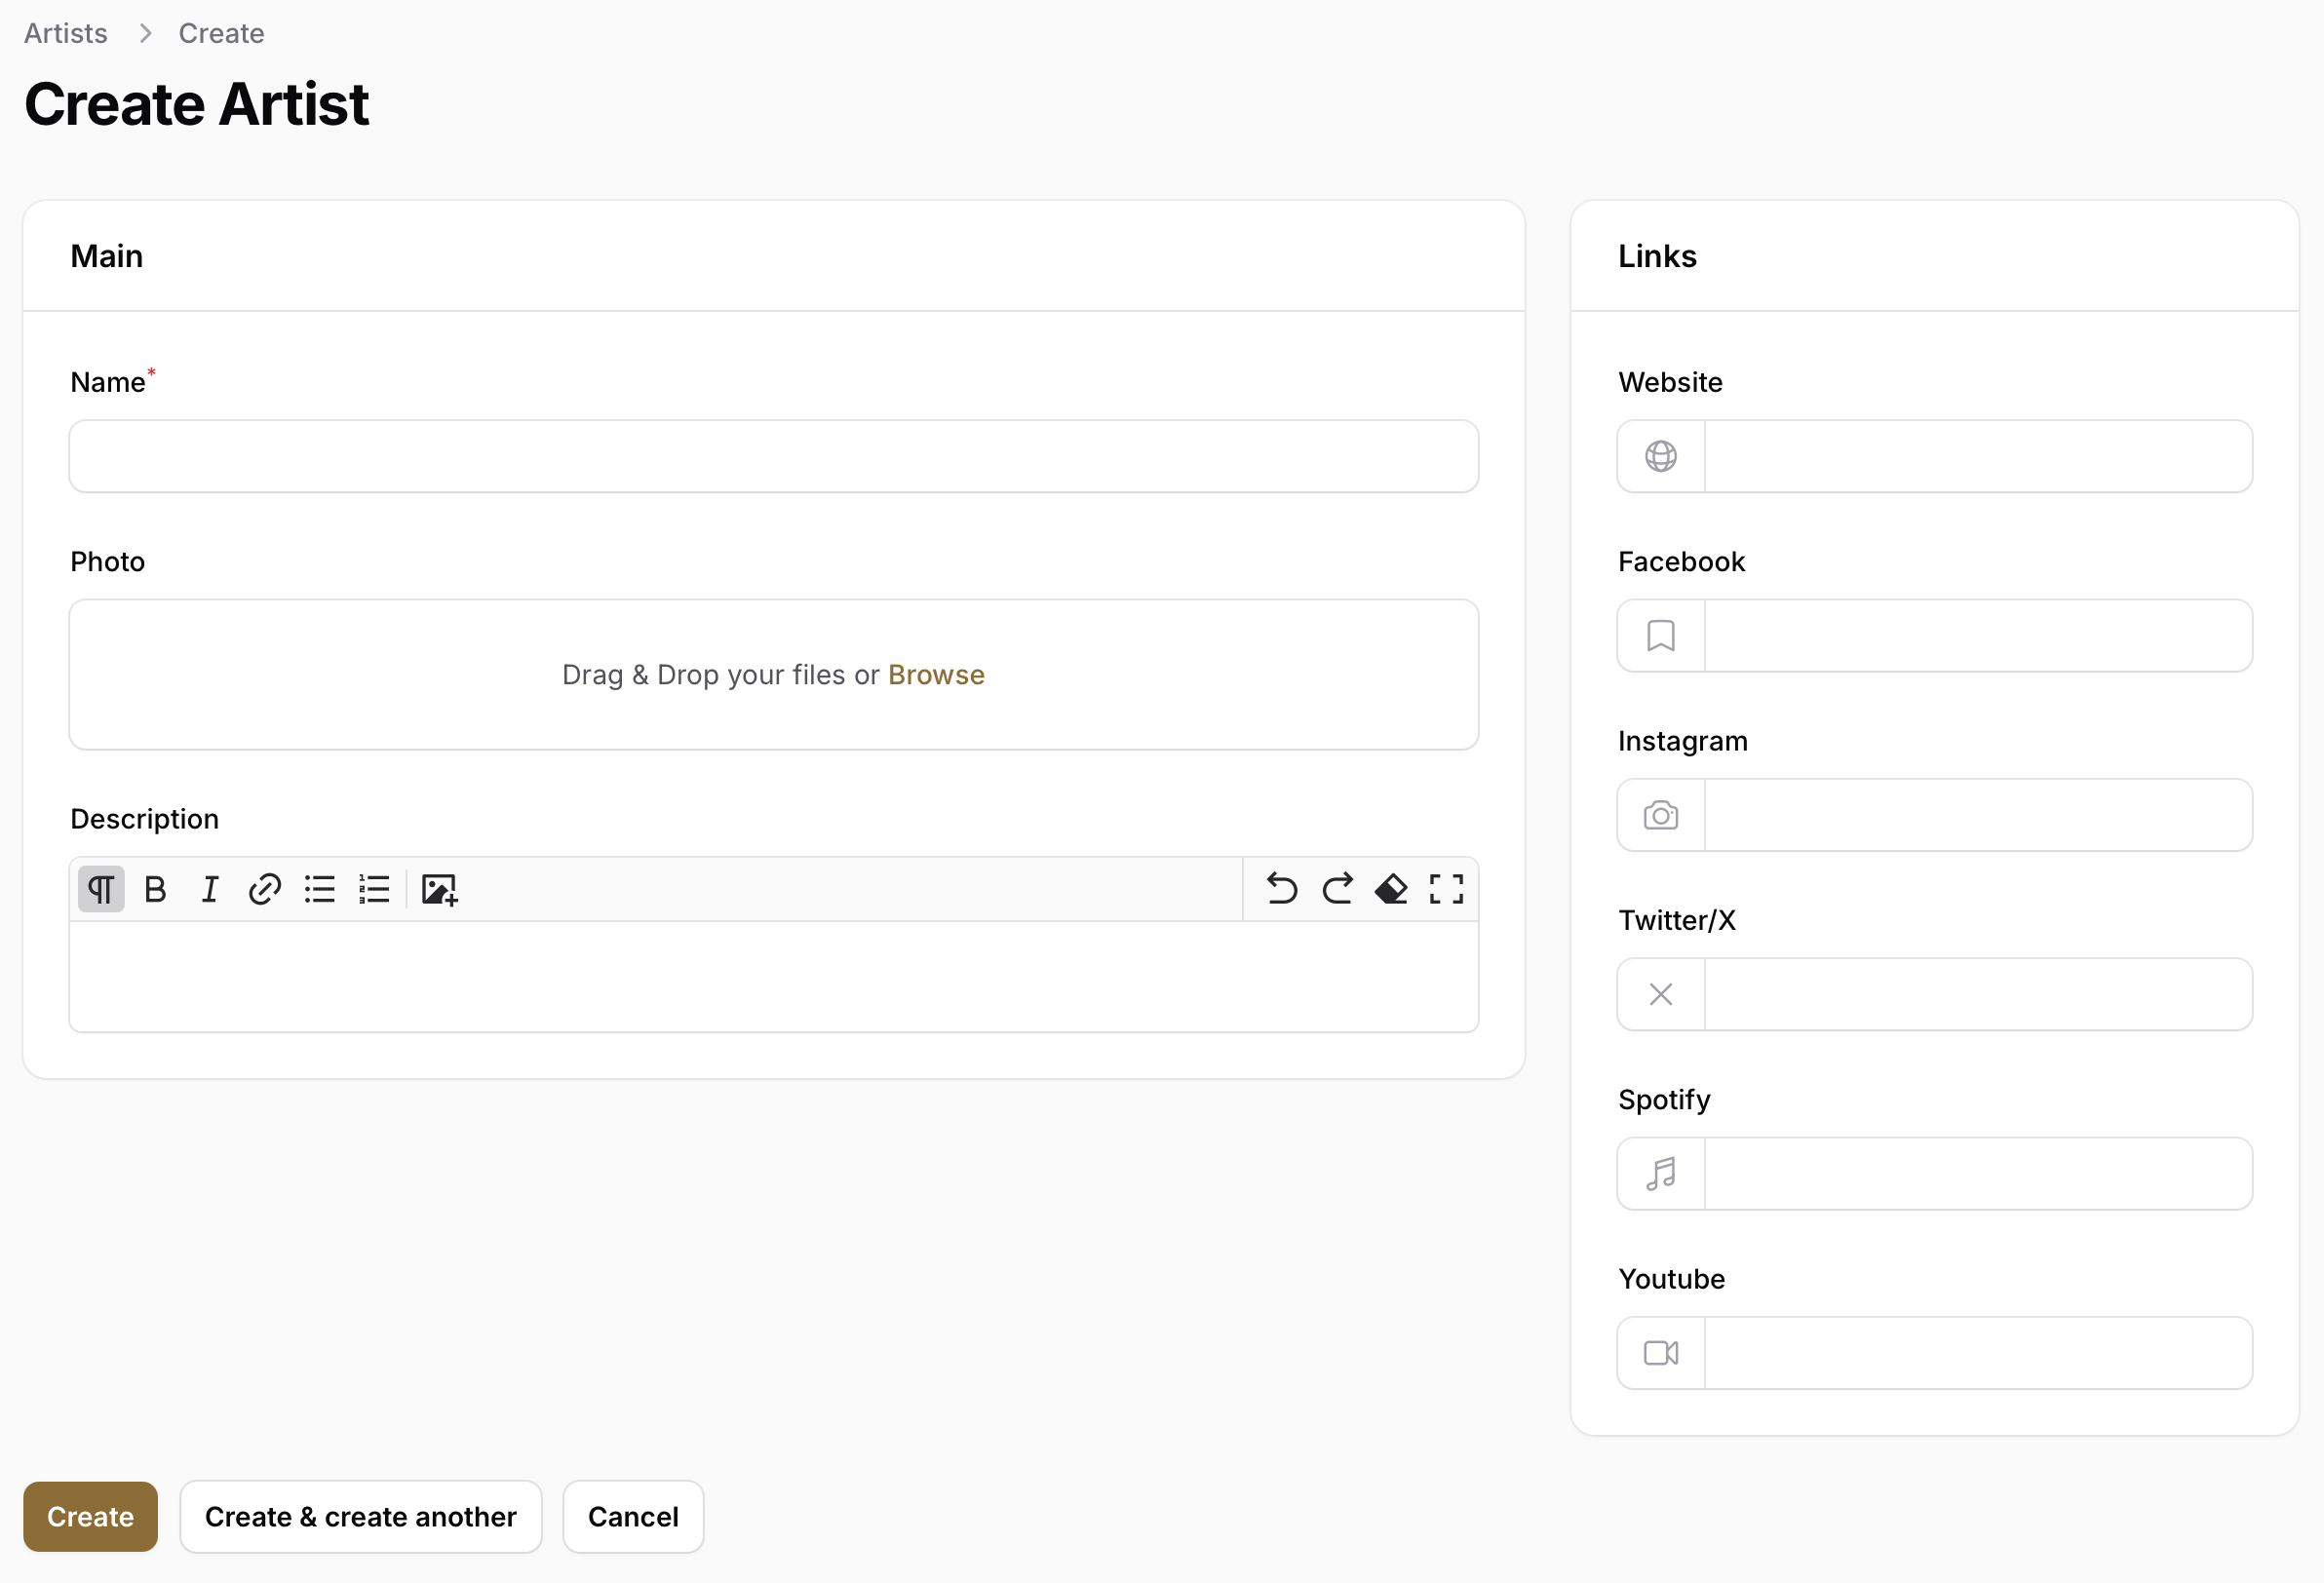This screenshot has height=1583, width=2324.
Task: Focus the Description text area
Action: coord(774,977)
